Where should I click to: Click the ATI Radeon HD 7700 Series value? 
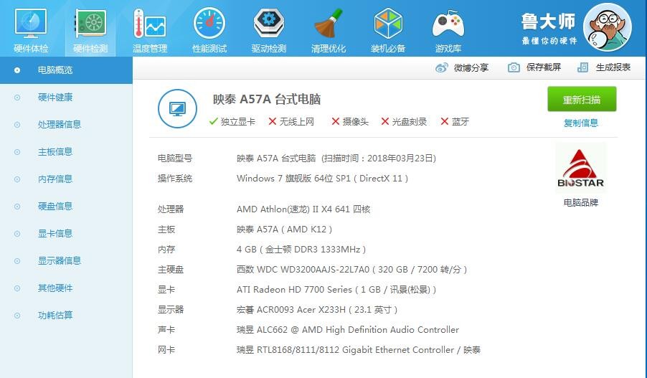pos(336,290)
